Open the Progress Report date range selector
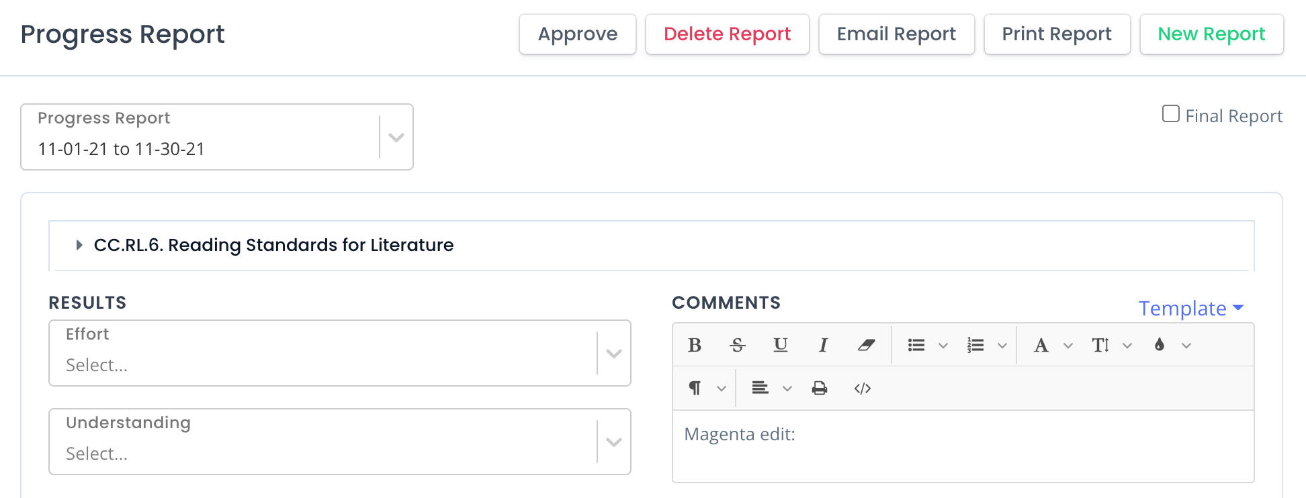 pos(217,137)
